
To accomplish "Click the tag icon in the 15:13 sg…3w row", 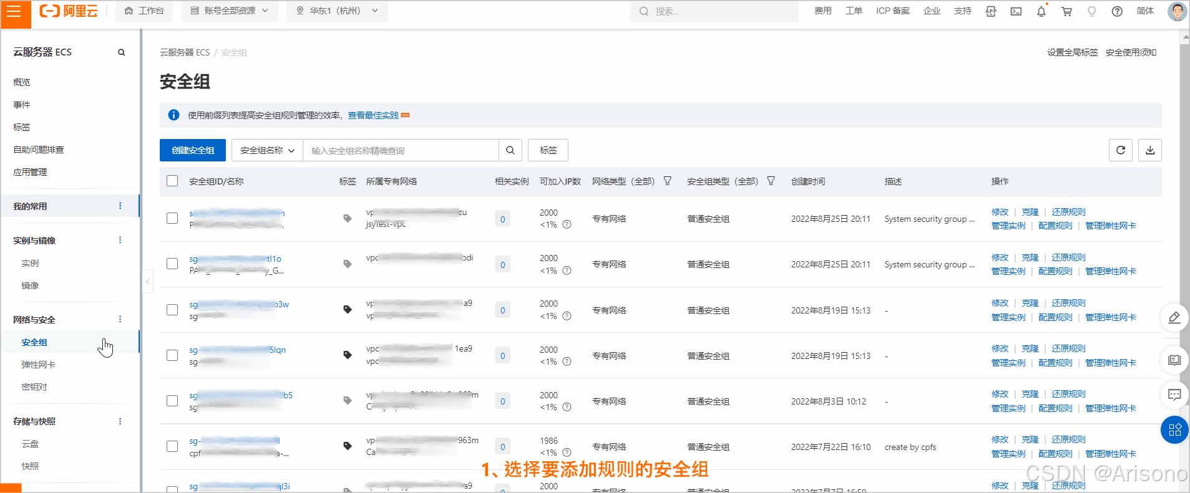I will (348, 310).
